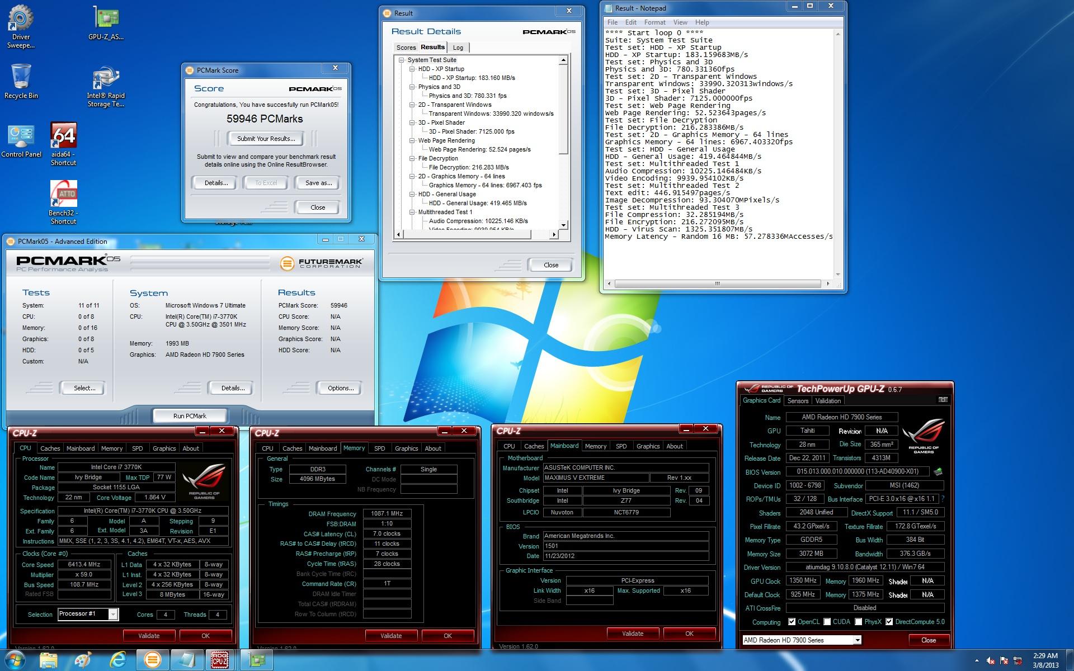This screenshot has height=671, width=1074.
Task: Click the Result tree scroll down arrow
Action: tap(563, 225)
